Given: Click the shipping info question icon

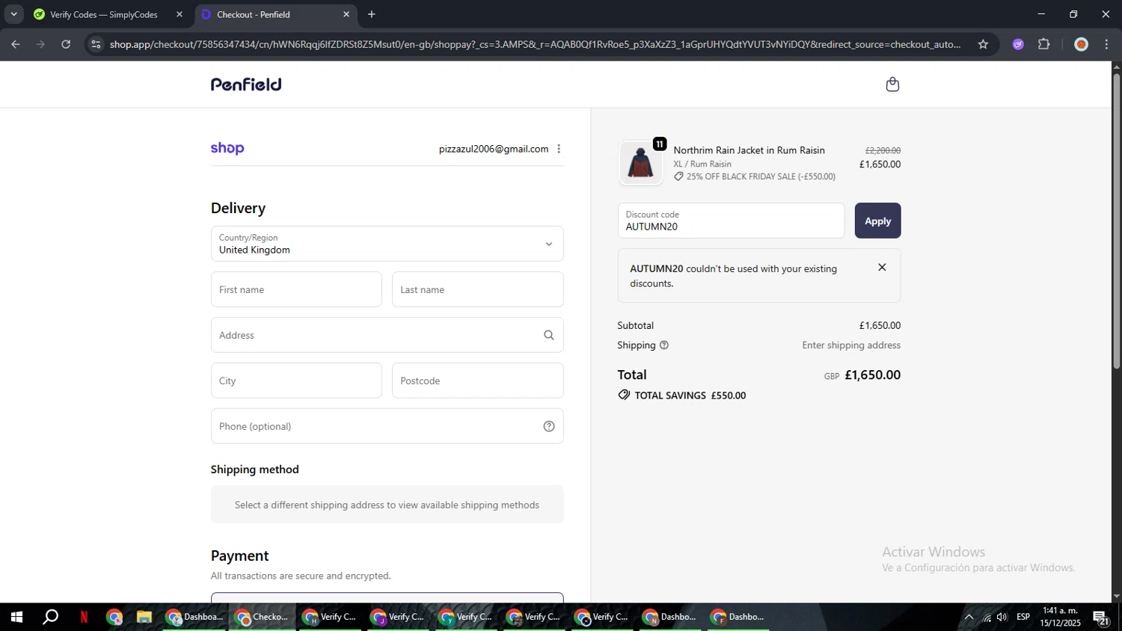Looking at the screenshot, I should [x=663, y=345].
